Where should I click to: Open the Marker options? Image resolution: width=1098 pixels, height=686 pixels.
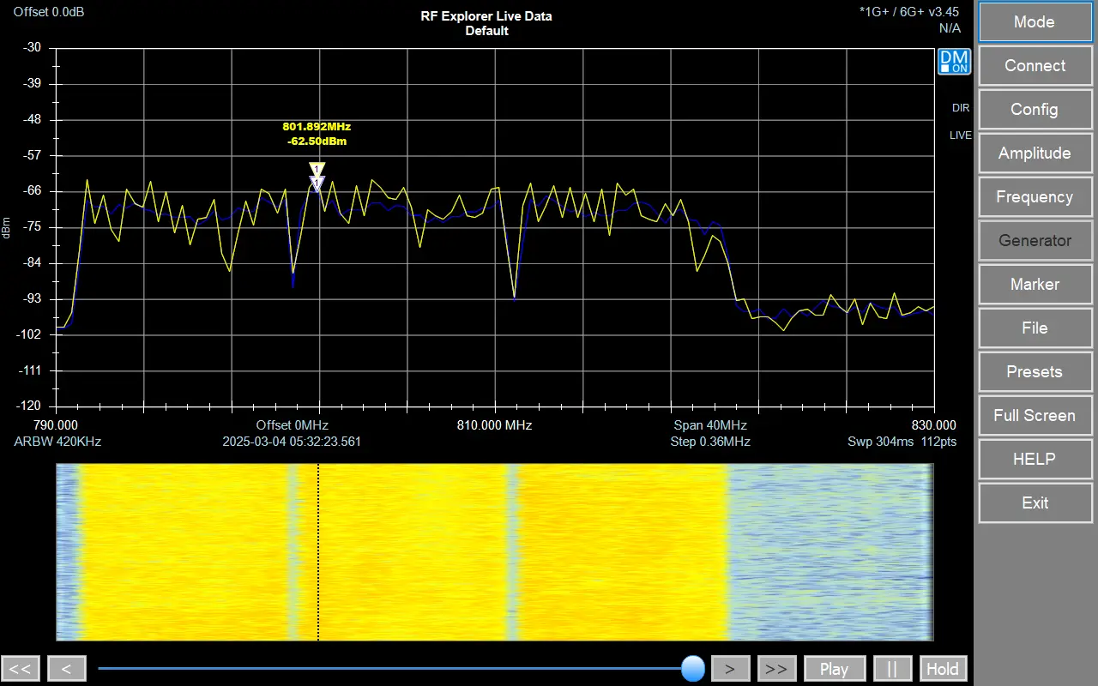pos(1034,285)
